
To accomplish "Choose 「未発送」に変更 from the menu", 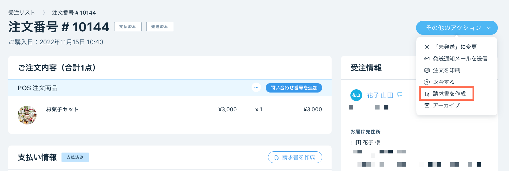I will pos(455,47).
